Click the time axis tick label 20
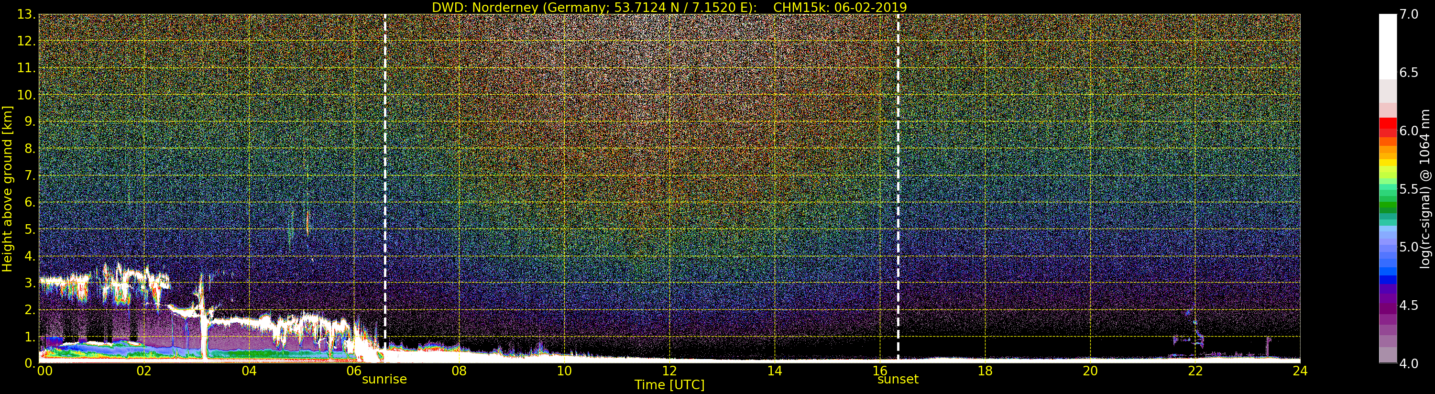 [1090, 371]
